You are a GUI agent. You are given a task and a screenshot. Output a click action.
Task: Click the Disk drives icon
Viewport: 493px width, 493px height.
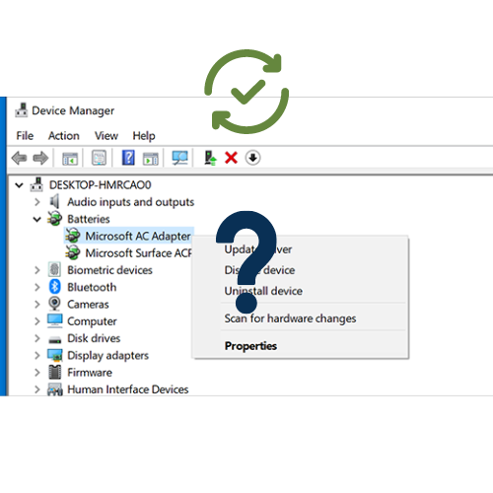coord(54,339)
